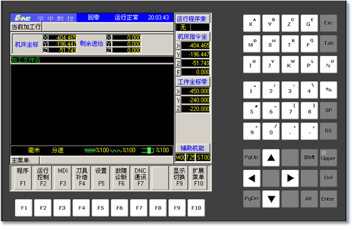This screenshot has width=354, height=231.
Task: Click the right arrow key
Action: click(x=290, y=178)
